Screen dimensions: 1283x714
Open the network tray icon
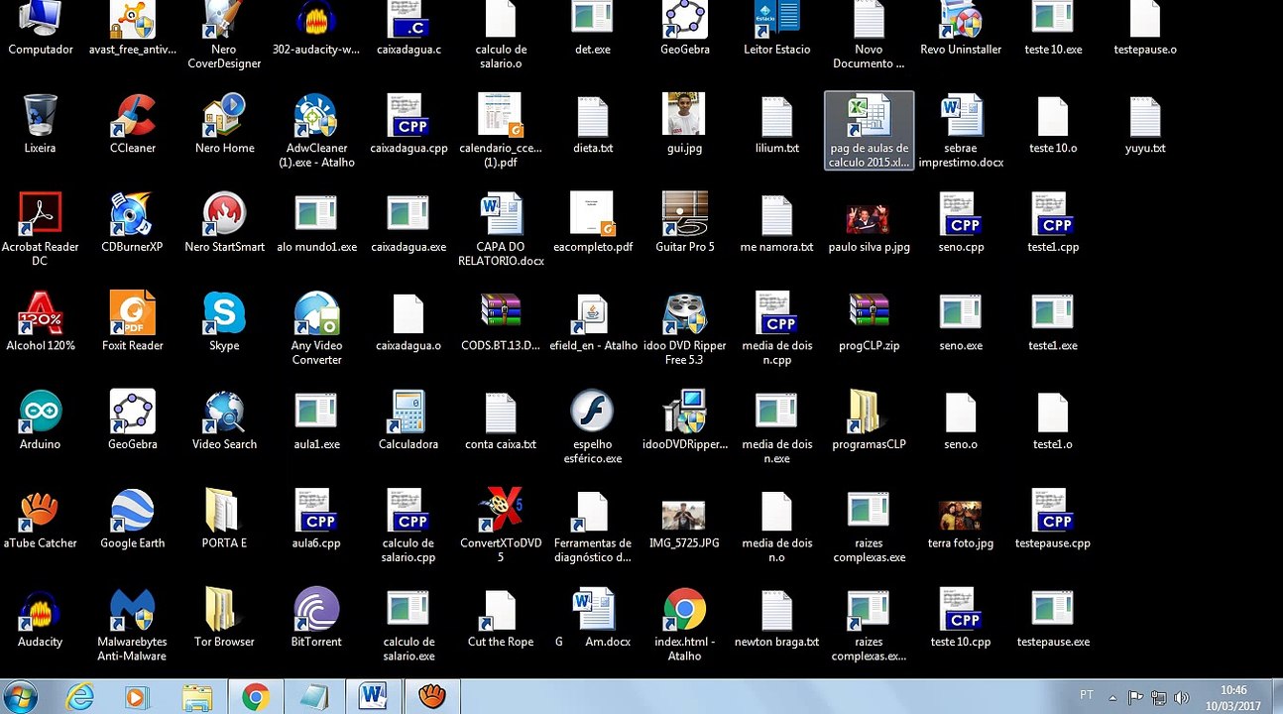pyautogui.click(x=1159, y=697)
